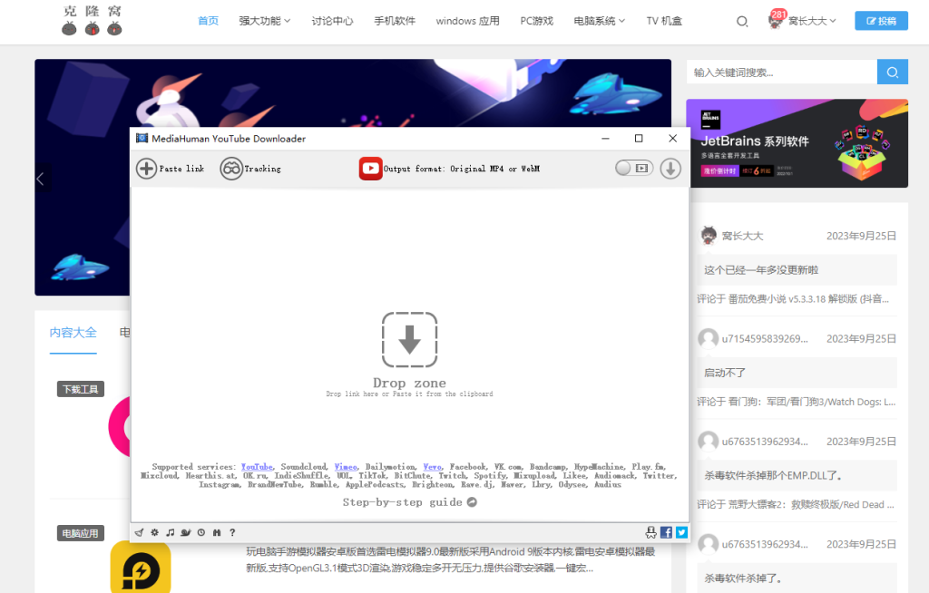929x593 pixels.
Task: Open the TV 机盒 menu item
Action: tap(664, 21)
